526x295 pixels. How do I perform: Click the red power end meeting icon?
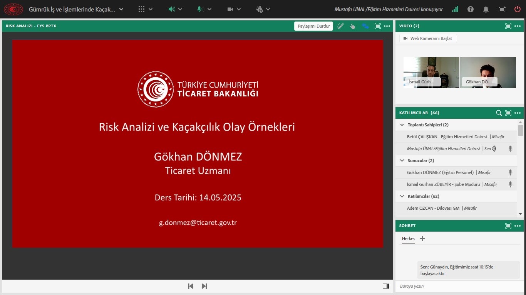(518, 9)
